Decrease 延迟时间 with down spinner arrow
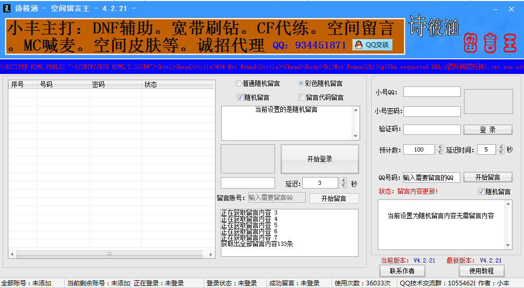524x288 pixels. point(501,152)
